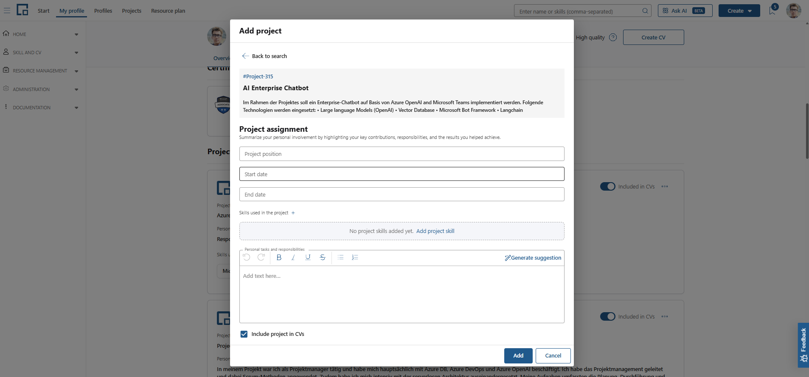Click the Ask AI beta button

685,11
